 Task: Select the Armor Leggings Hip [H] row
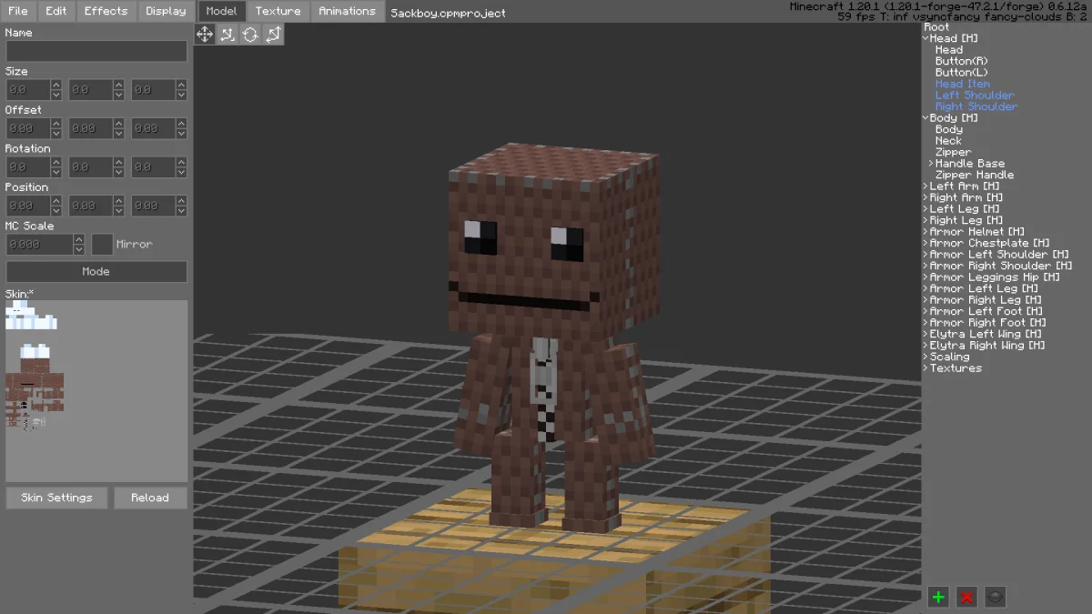(x=995, y=277)
